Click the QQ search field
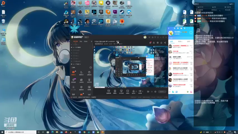The image size is (238, 134). (181, 38)
